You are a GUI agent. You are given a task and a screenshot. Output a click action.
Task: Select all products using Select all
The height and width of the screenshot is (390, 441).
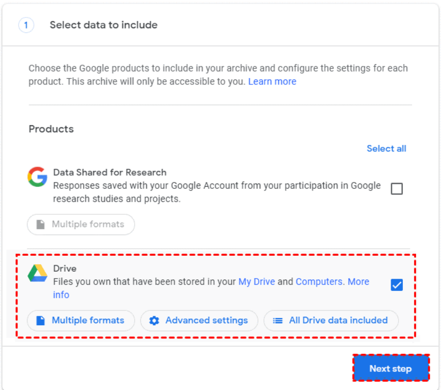(x=386, y=149)
